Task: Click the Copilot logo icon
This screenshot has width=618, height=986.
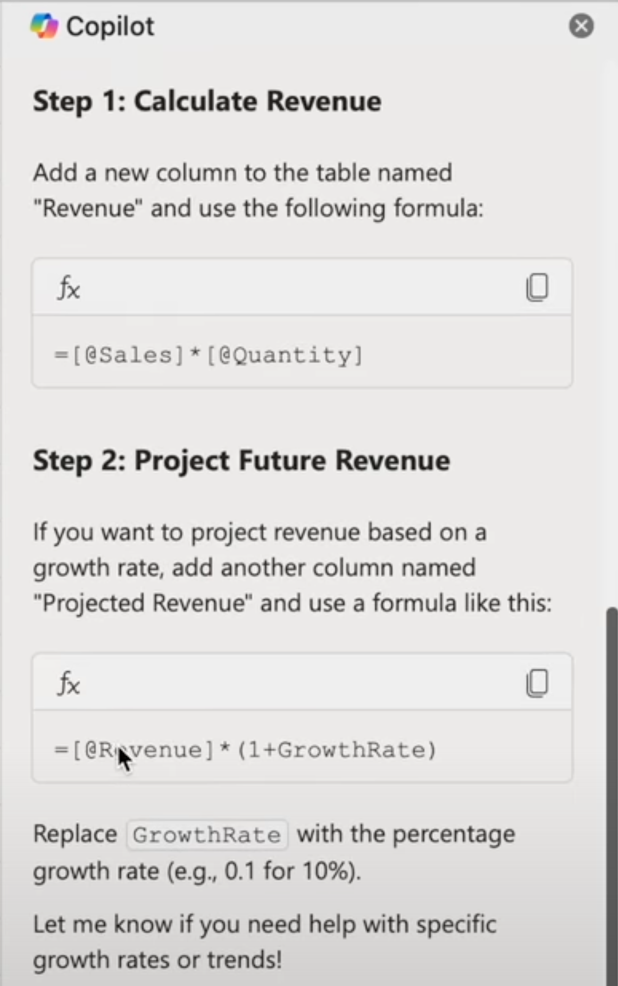Action: [44, 26]
